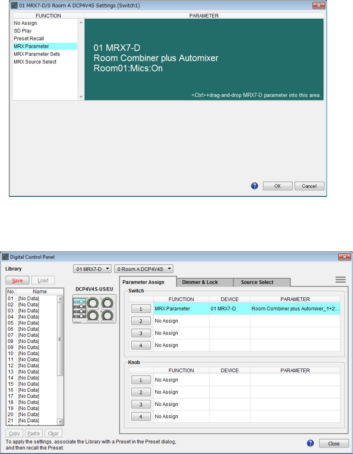
Task: Open the 0 Room A DCP4V4S dropdown
Action: [x=144, y=269]
